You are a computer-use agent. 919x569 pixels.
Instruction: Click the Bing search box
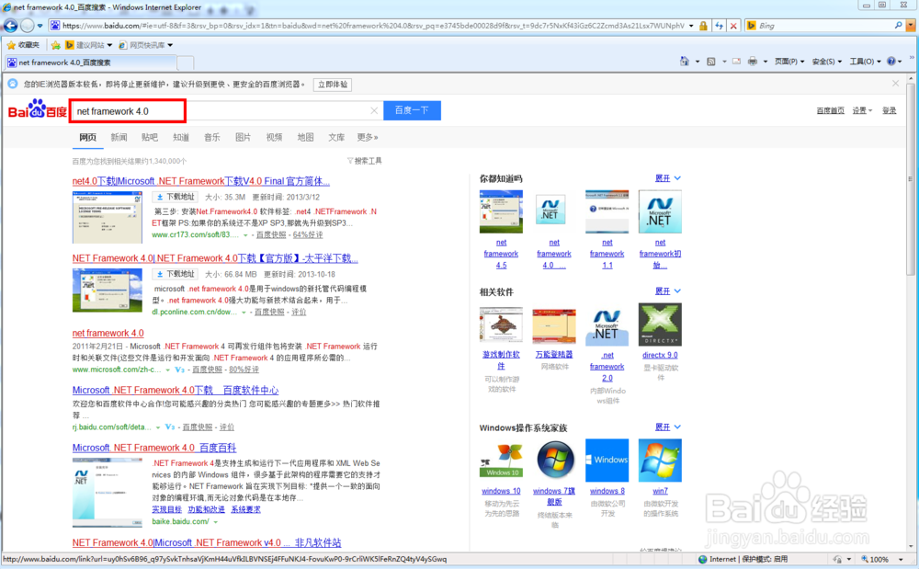pyautogui.click(x=824, y=26)
